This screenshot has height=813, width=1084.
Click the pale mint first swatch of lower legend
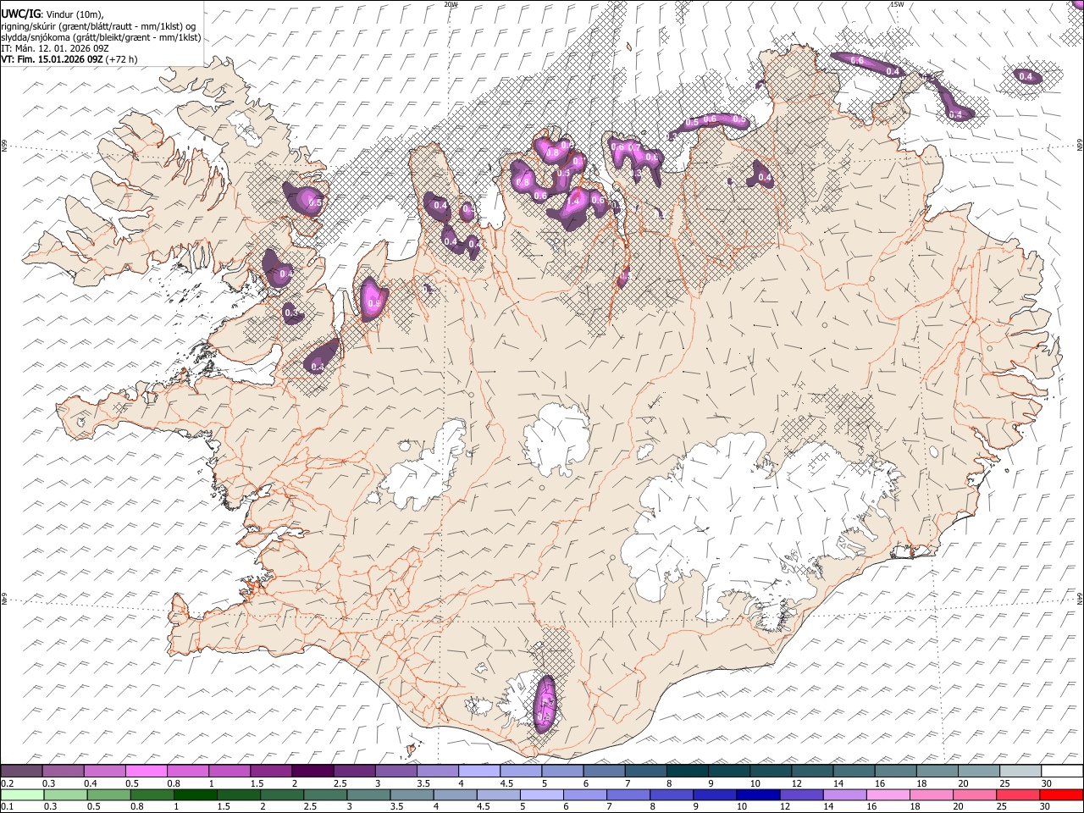pyautogui.click(x=22, y=794)
